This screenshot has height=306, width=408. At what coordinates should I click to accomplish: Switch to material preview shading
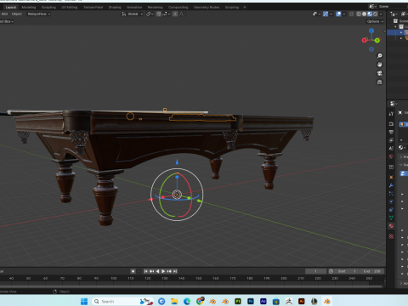370,14
